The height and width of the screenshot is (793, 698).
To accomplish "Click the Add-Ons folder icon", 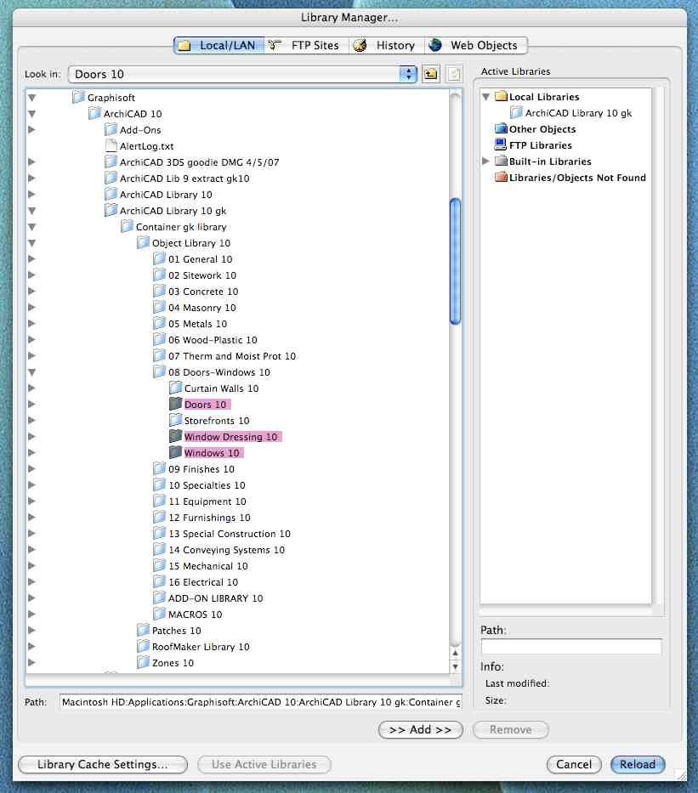I will pos(111,129).
